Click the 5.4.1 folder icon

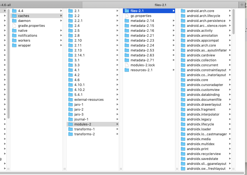coord(71,95)
